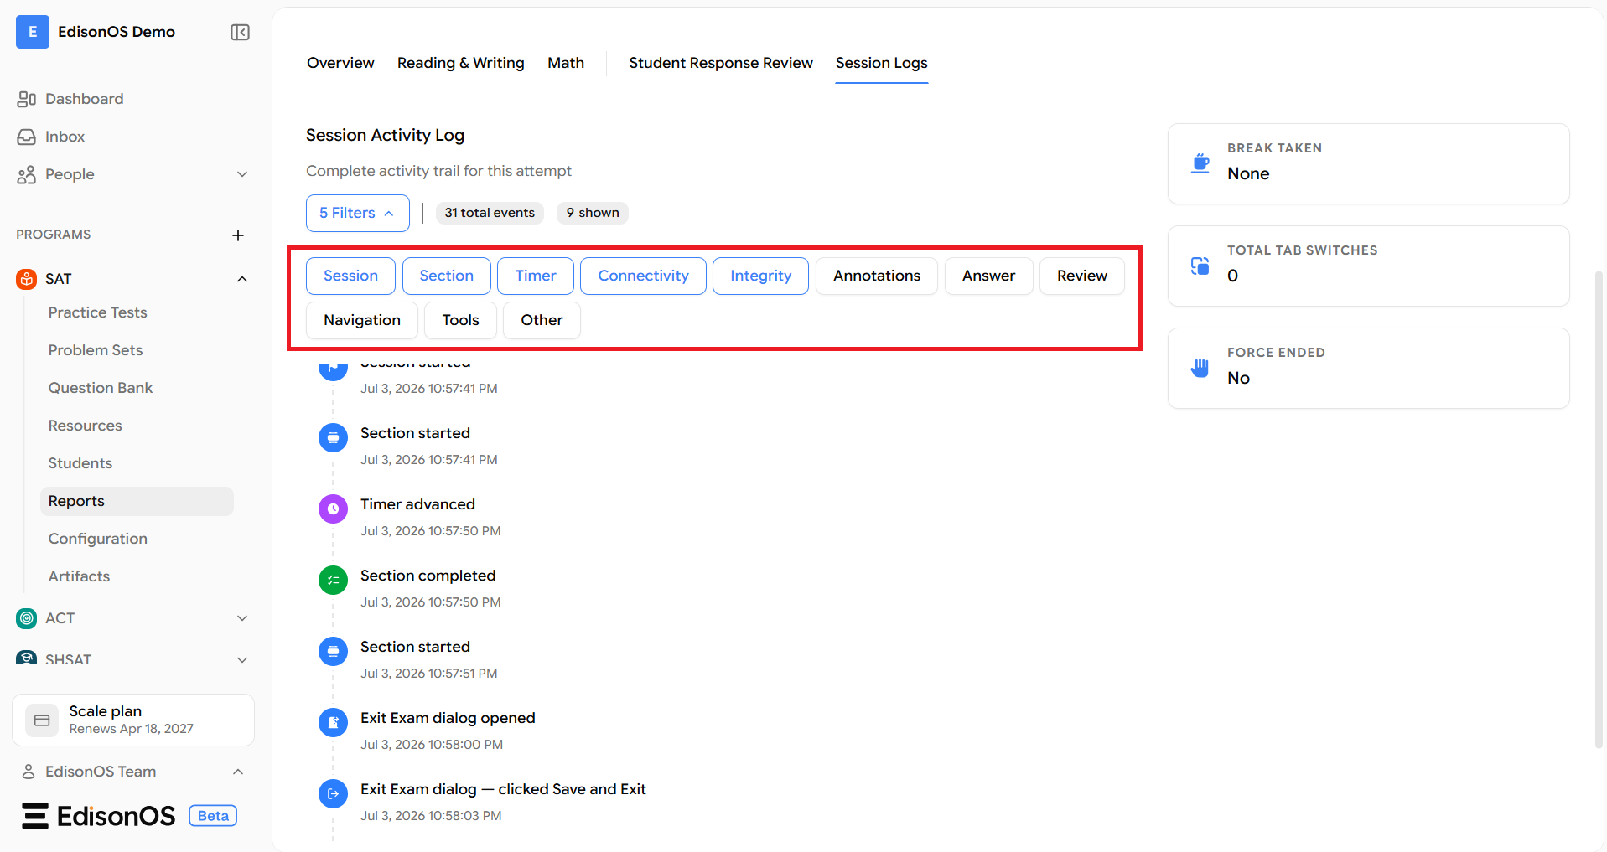Open the Overview tab
The width and height of the screenshot is (1607, 852).
coord(340,63)
